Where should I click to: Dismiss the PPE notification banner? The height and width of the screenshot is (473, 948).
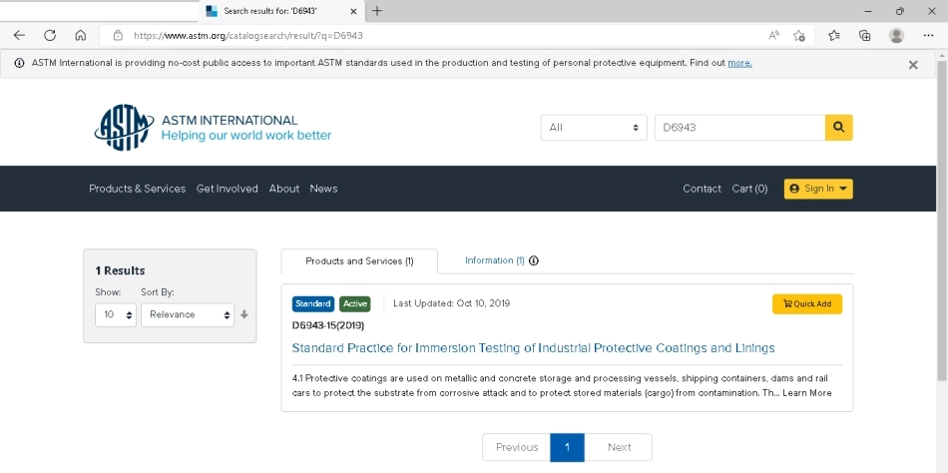click(x=912, y=64)
